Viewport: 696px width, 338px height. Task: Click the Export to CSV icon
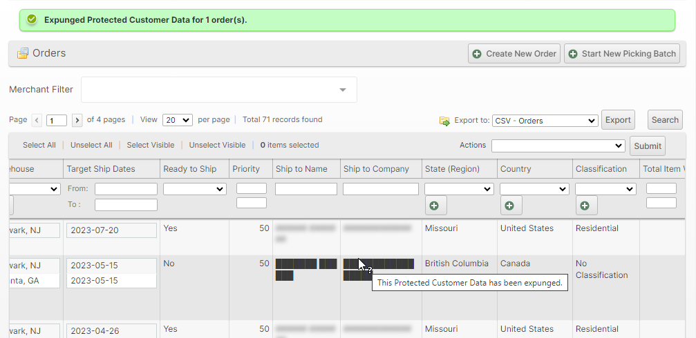tap(444, 121)
